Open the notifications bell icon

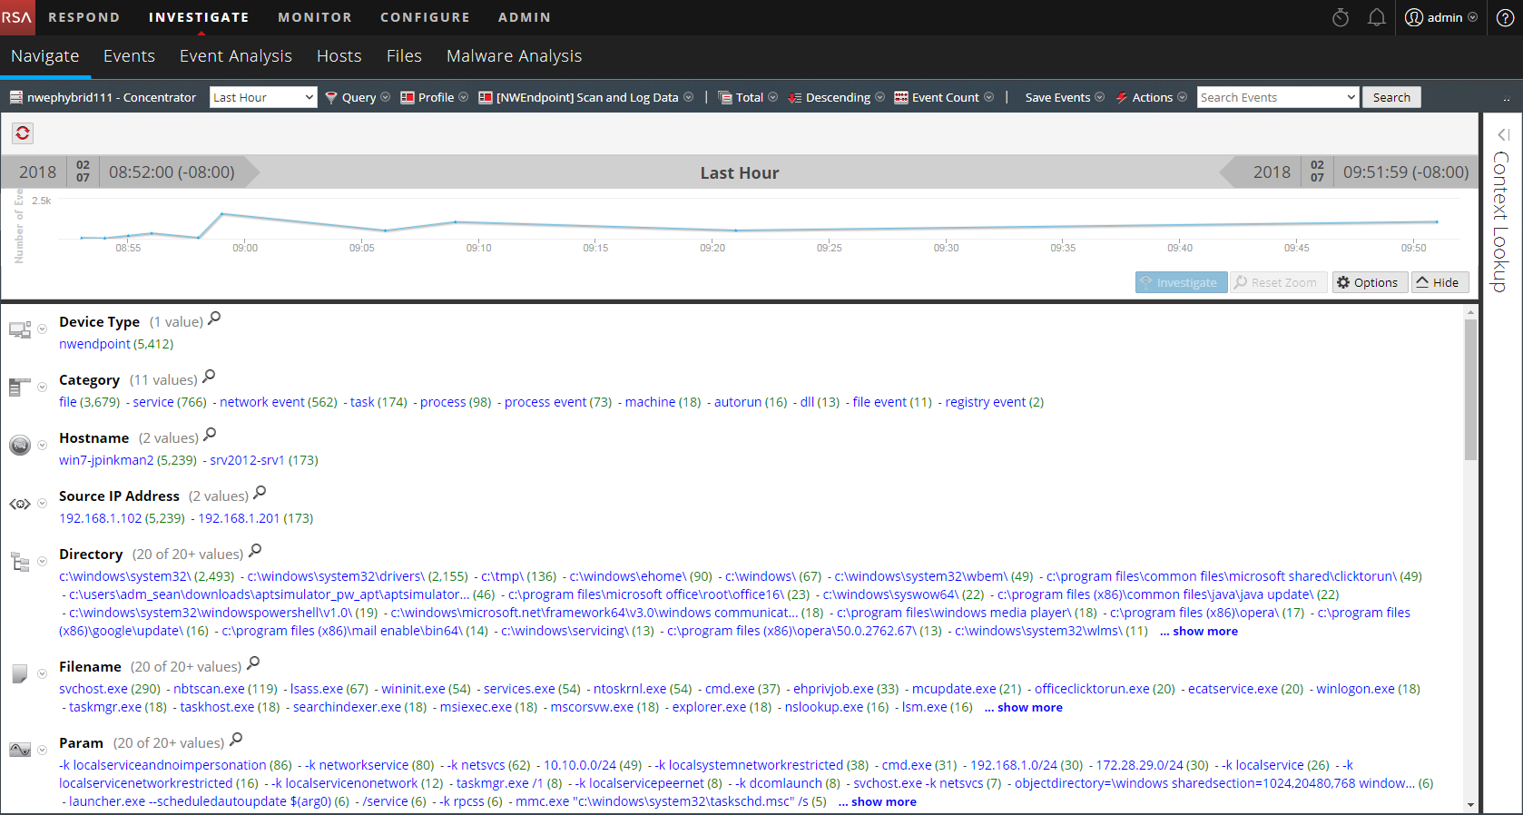click(1376, 17)
